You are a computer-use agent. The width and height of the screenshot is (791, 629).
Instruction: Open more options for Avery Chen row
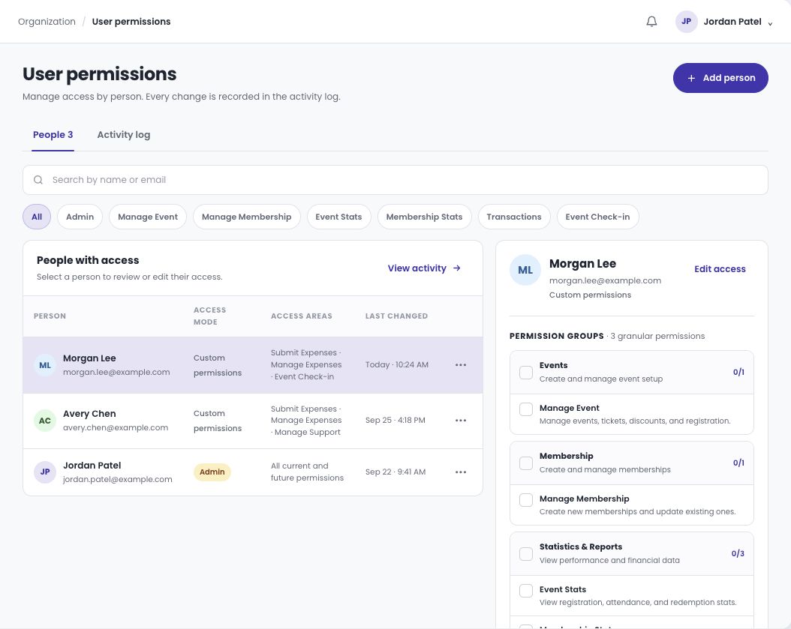point(461,421)
